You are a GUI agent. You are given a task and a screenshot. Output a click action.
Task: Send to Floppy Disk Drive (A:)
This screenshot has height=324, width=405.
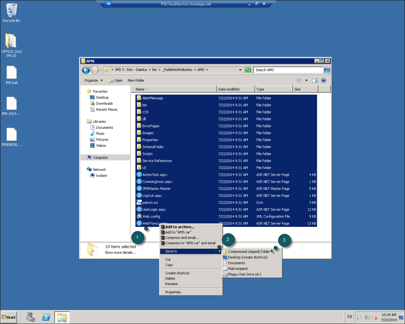point(252,275)
